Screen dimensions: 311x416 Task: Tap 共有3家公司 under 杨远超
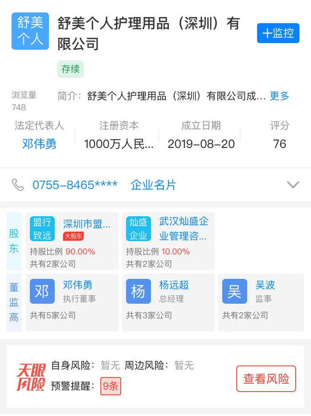(x=149, y=315)
